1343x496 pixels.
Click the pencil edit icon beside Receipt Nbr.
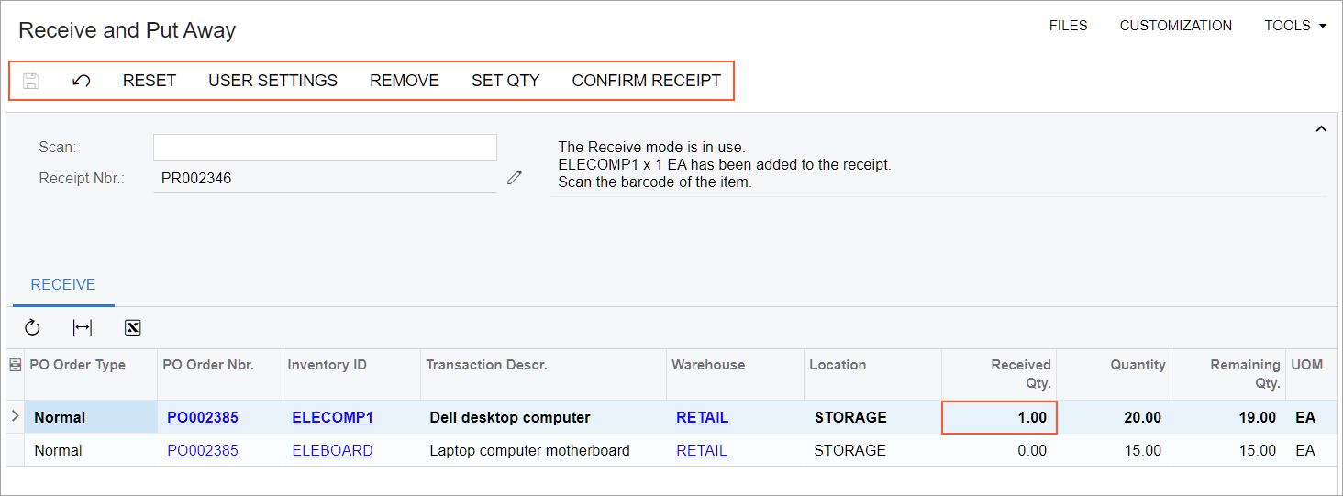(515, 178)
